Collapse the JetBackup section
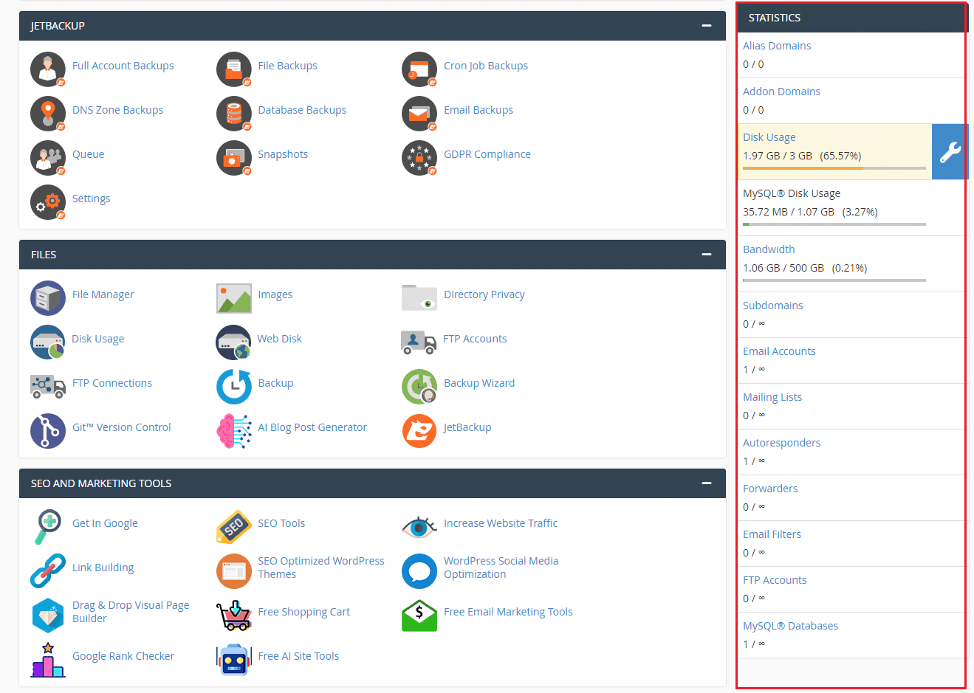This screenshot has height=693, width=974. (707, 26)
